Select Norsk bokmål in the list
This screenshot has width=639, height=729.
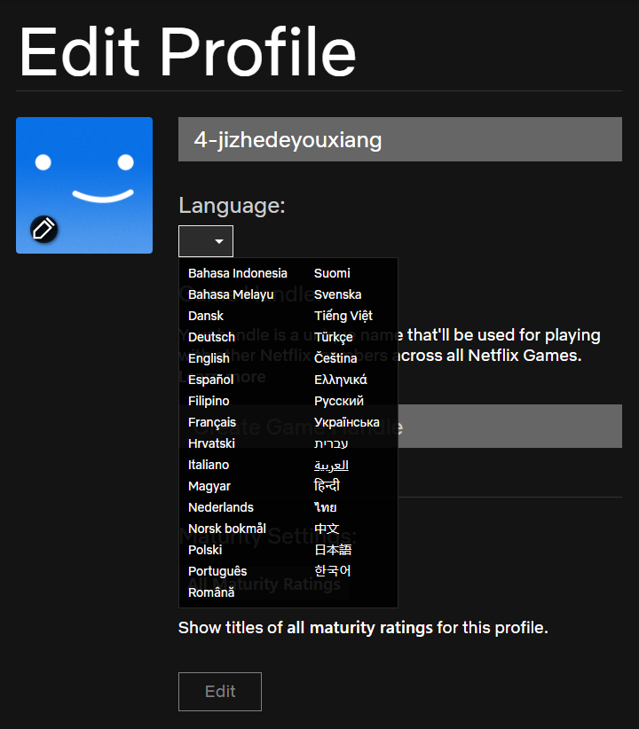coord(227,529)
